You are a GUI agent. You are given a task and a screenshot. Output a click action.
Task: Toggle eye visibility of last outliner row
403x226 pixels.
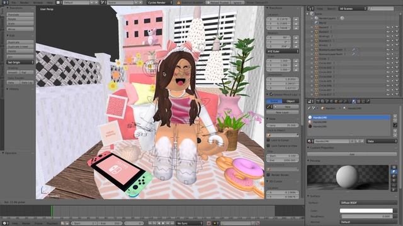[388, 95]
